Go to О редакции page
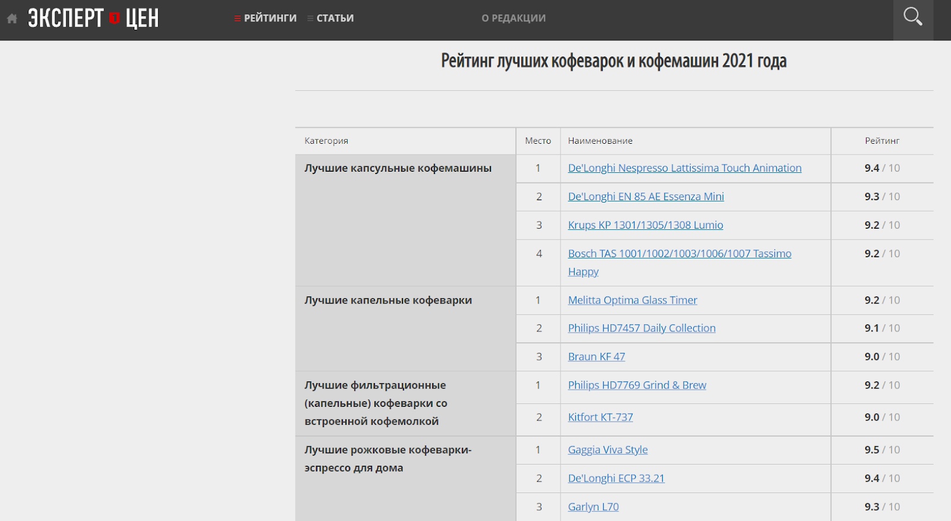 (514, 18)
